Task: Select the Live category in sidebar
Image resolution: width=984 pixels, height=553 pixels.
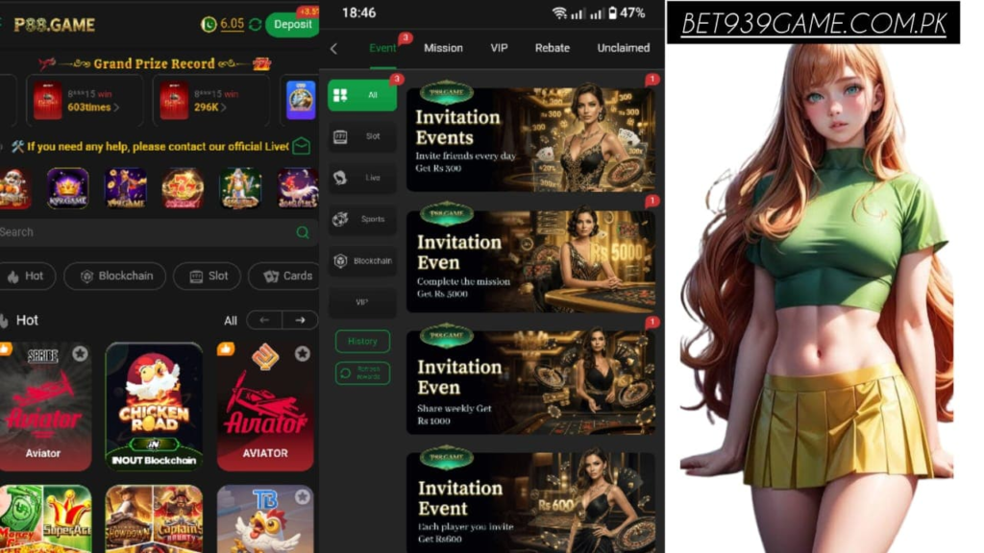Action: (x=362, y=178)
